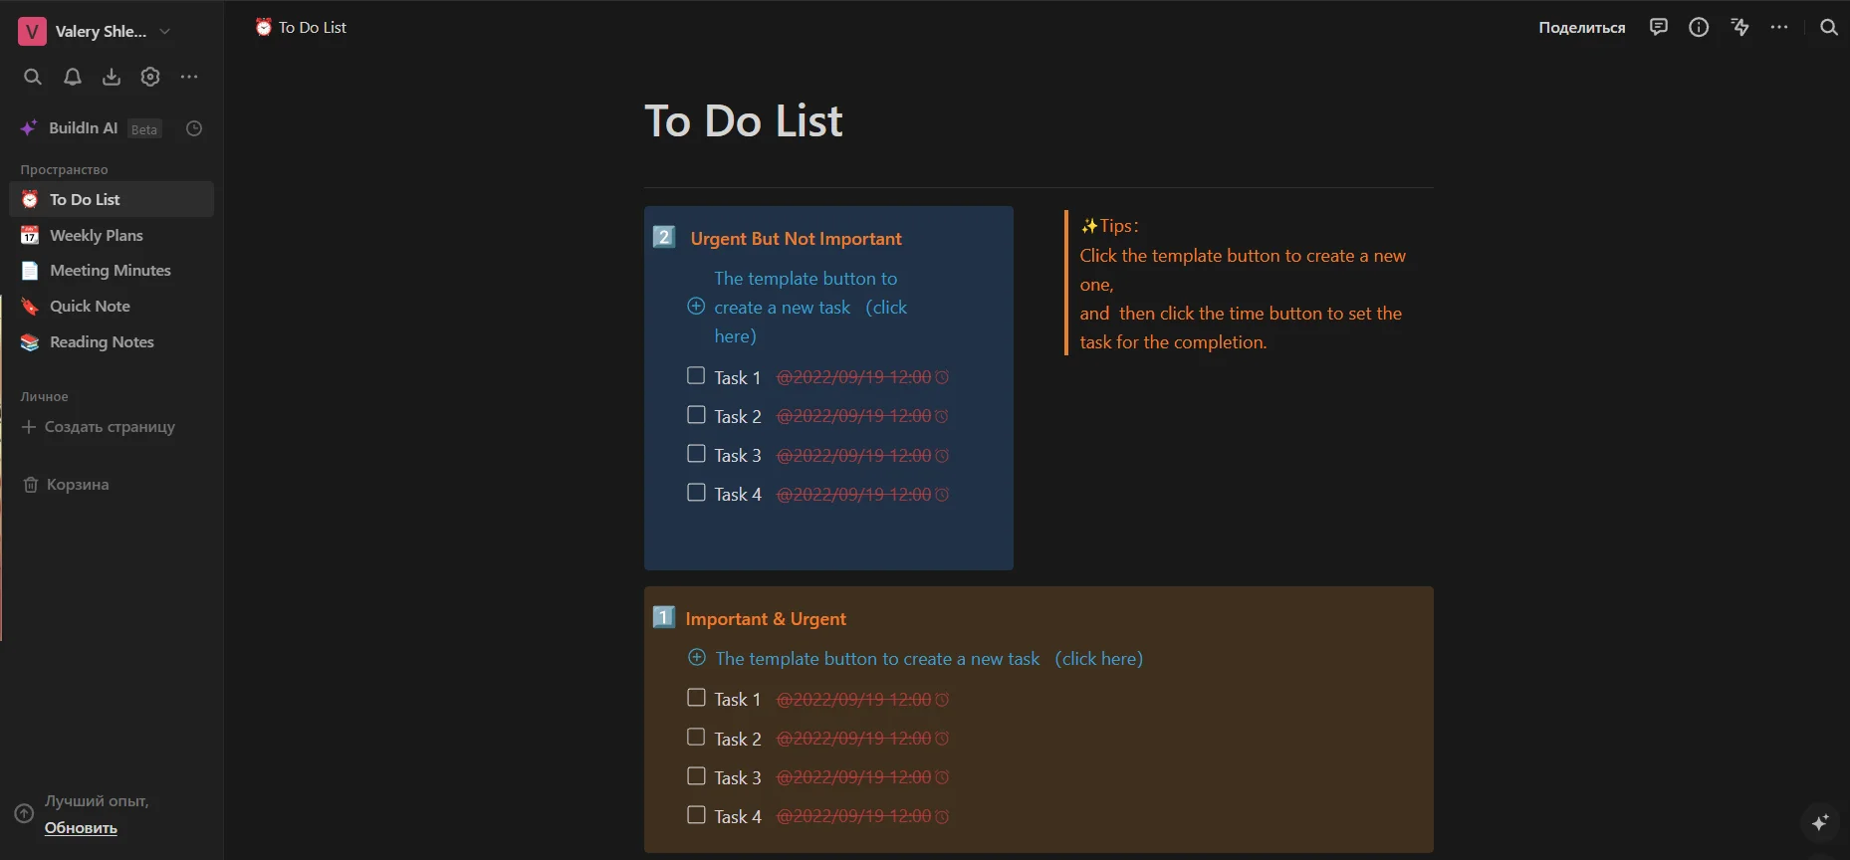Image resolution: width=1850 pixels, height=860 pixels.
Task: Open comments icon in top bar
Action: 1658,27
